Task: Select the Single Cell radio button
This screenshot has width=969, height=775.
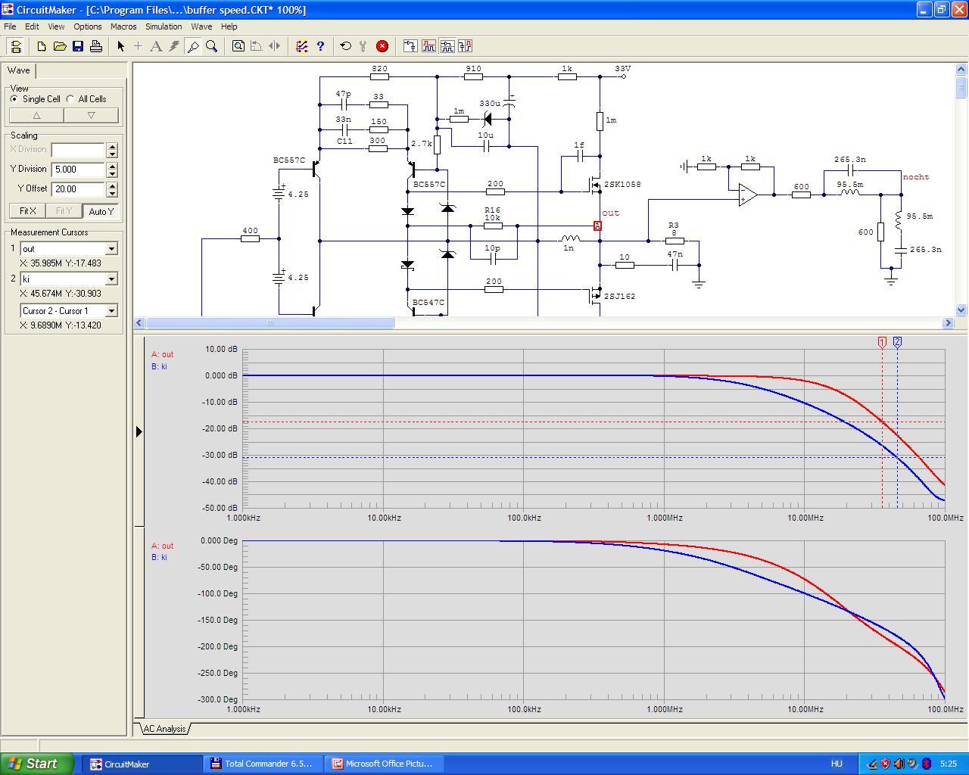Action: 14,99
